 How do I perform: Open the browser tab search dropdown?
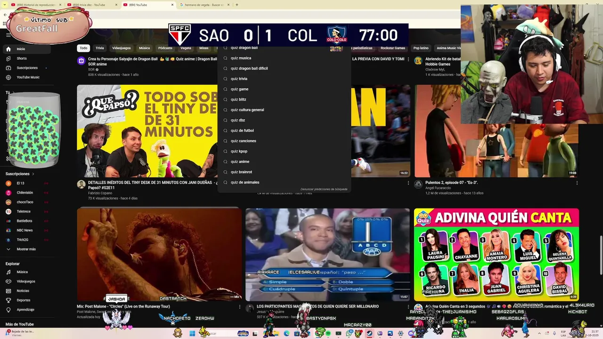[x=5, y=5]
